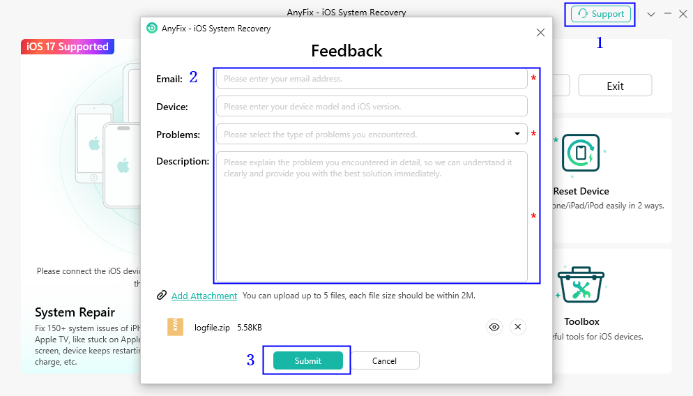Click the iOS 17 Supported badge
The image size is (693, 396).
click(68, 47)
